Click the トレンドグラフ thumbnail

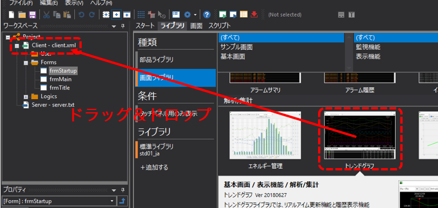point(360,135)
